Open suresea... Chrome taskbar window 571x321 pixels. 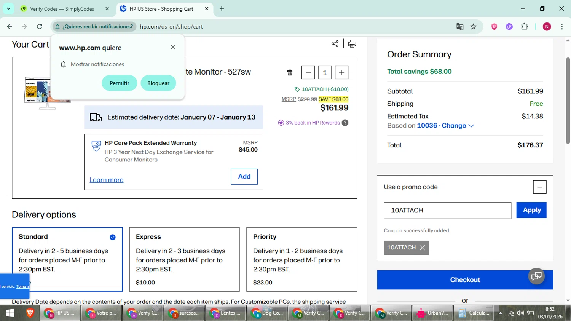[184, 313]
